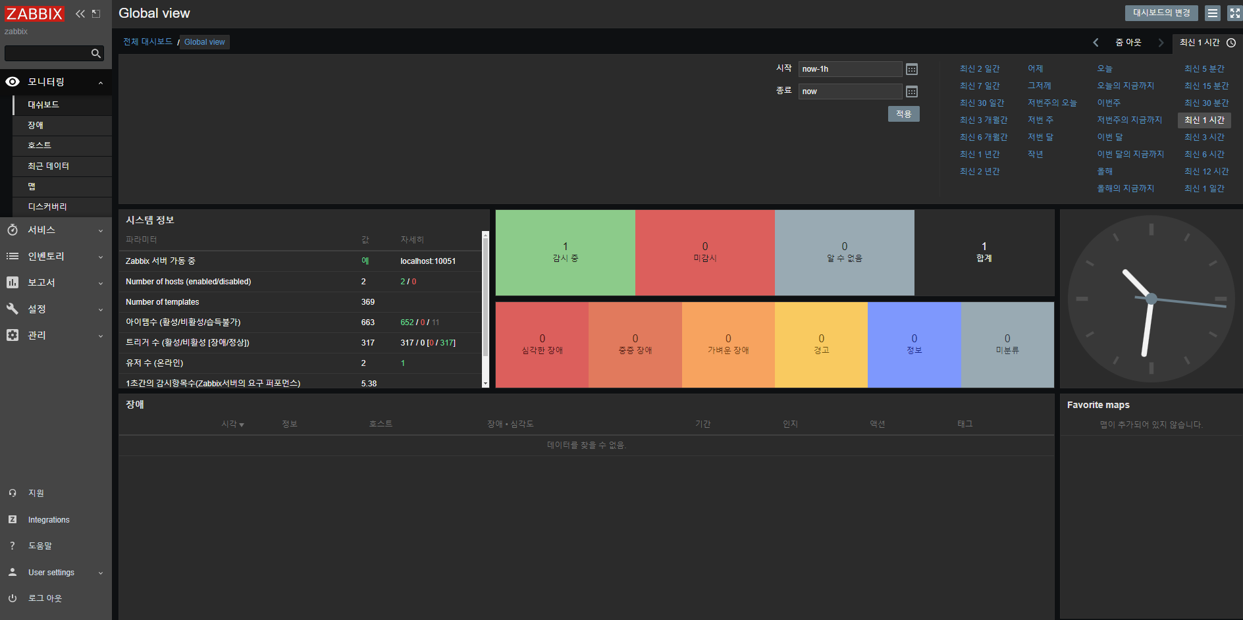Select the 이번주 time range
This screenshot has width=1243, height=620.
pos(1109,103)
